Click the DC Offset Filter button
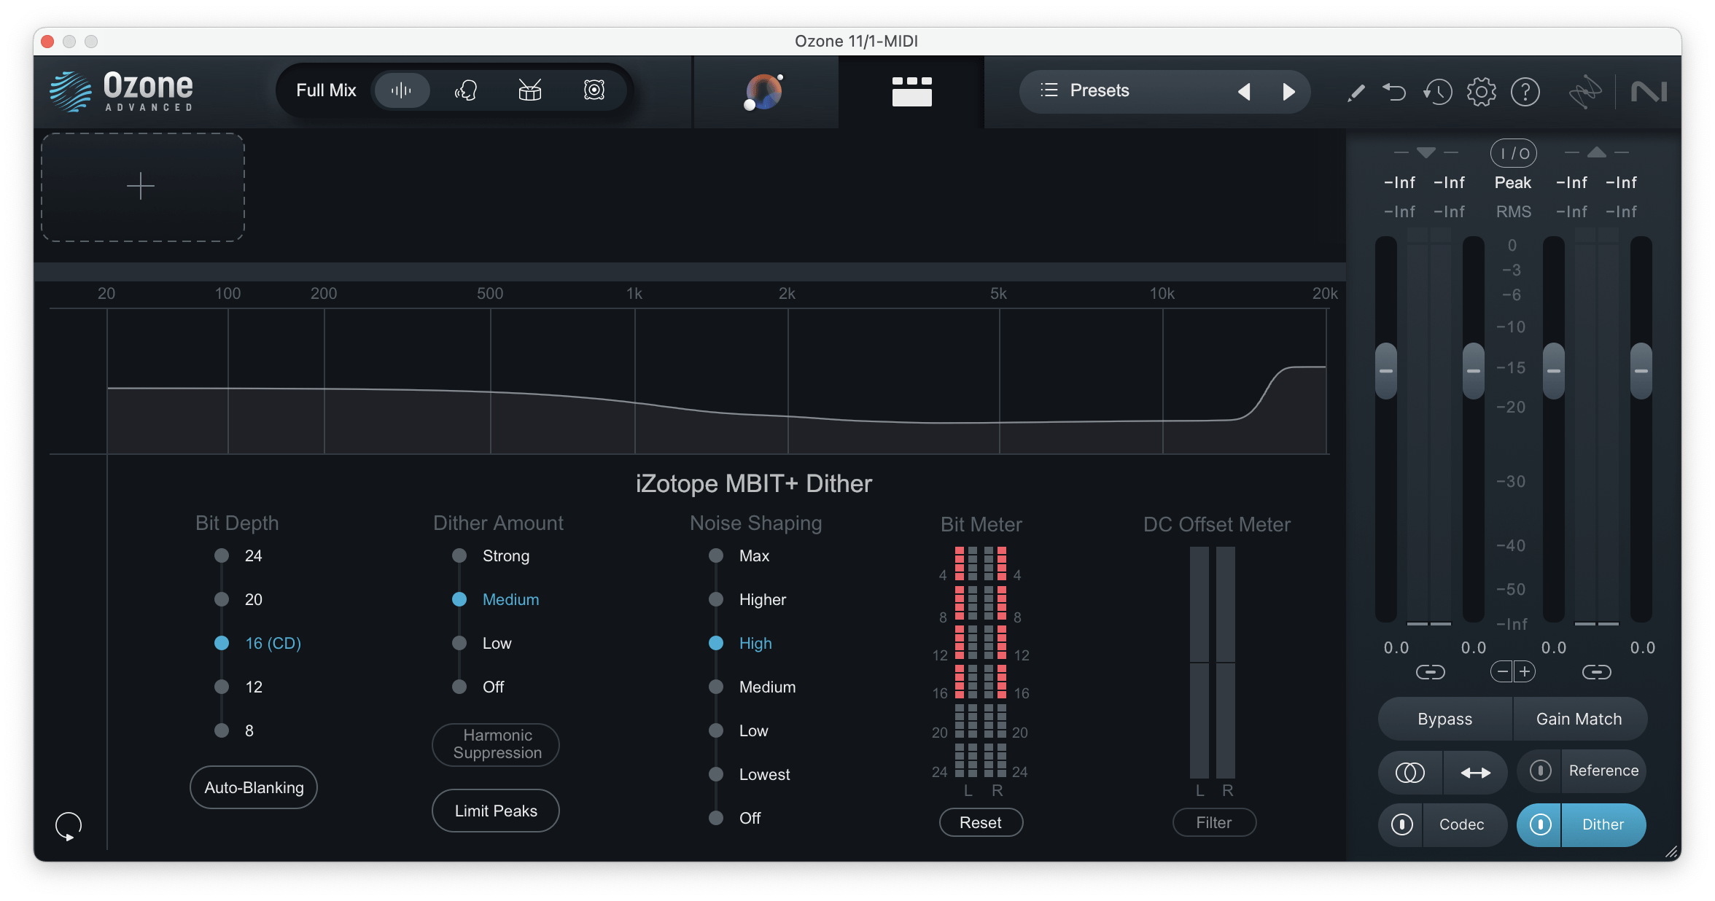The width and height of the screenshot is (1715, 901). (1214, 822)
